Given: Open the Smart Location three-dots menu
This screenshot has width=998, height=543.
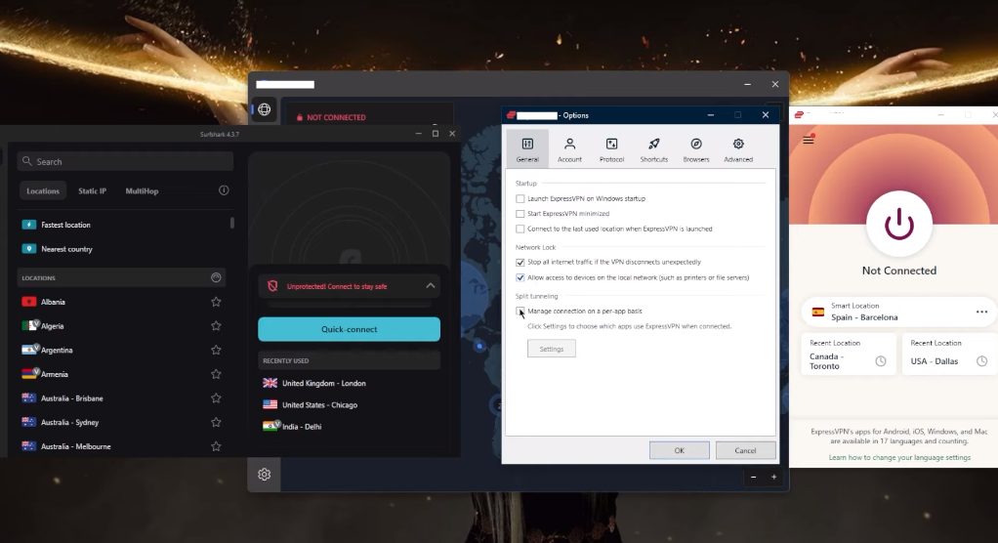Looking at the screenshot, I should pos(981,312).
